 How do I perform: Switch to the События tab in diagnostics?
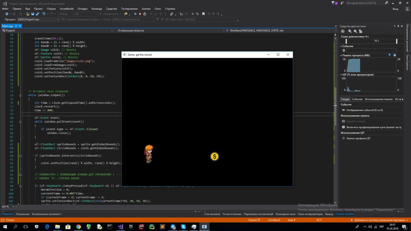click(x=357, y=99)
